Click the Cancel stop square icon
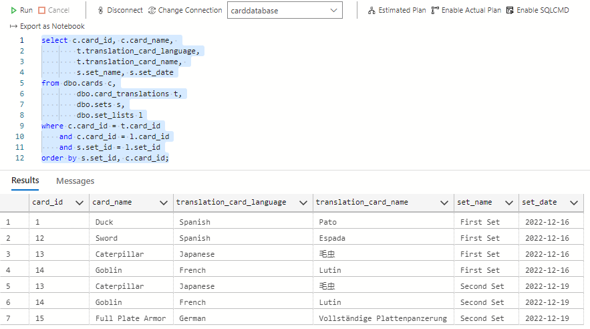Screen dimensions: 590x329 click(x=42, y=10)
